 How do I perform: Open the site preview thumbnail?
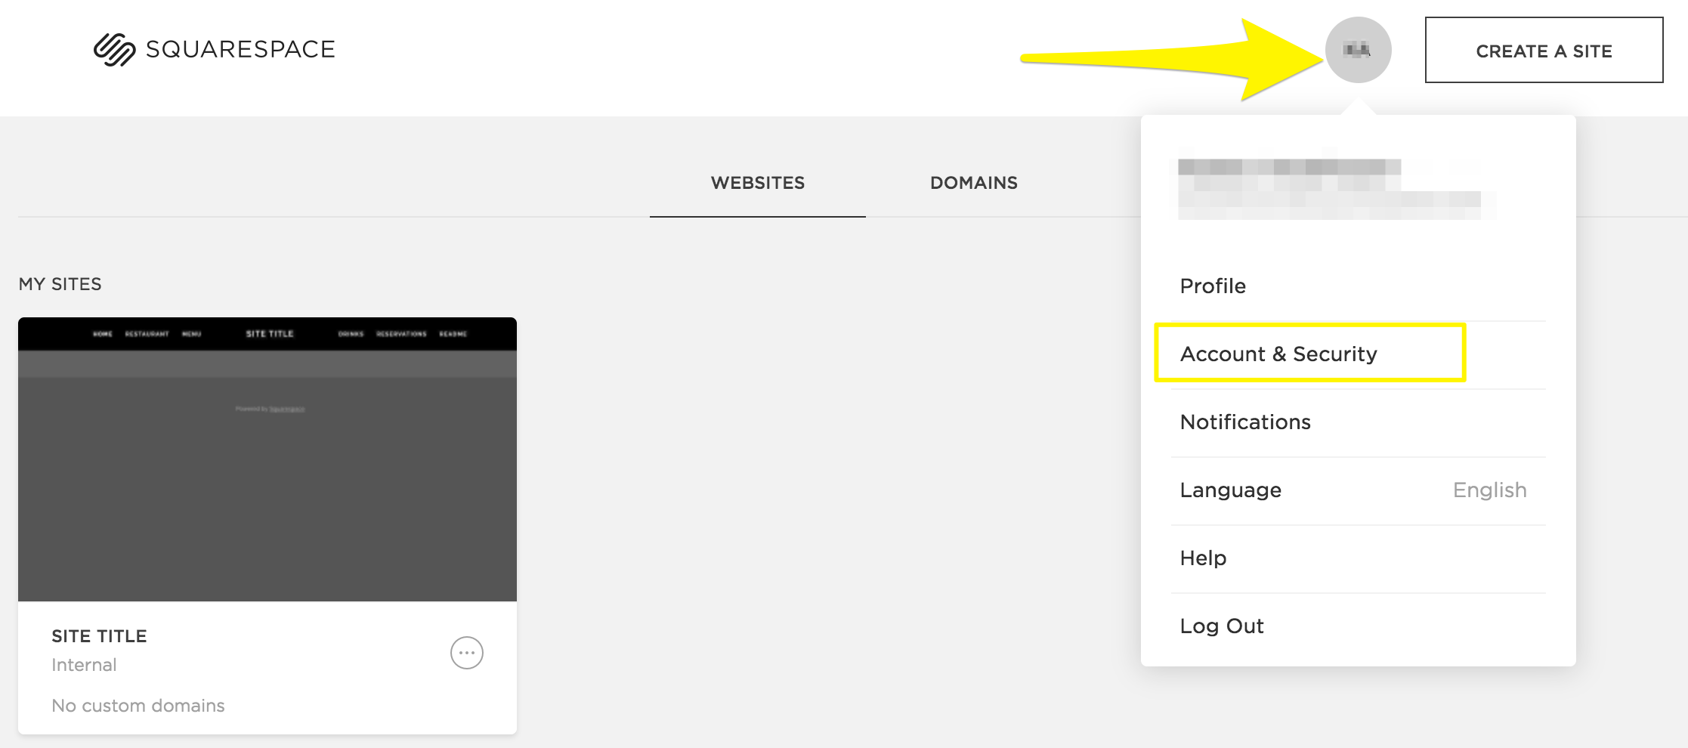click(x=267, y=459)
